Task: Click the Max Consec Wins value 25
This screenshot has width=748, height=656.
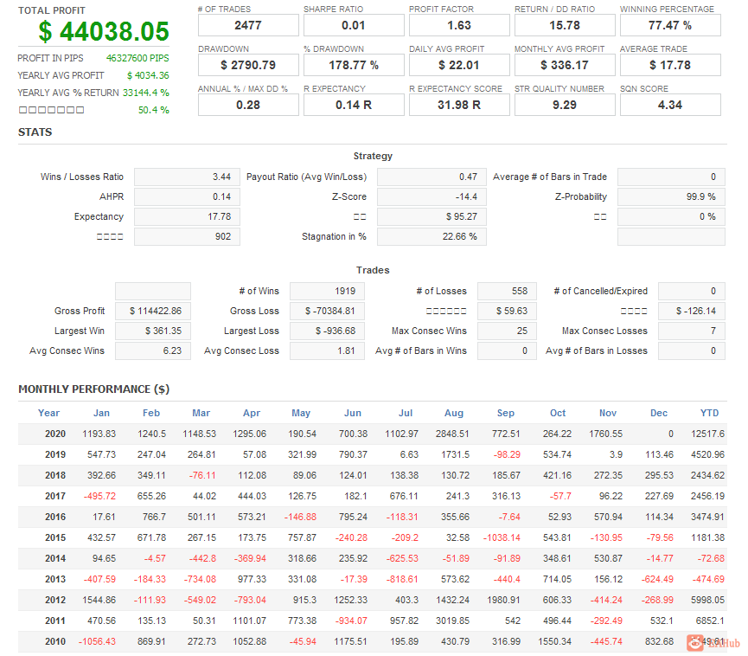Action: (x=507, y=331)
